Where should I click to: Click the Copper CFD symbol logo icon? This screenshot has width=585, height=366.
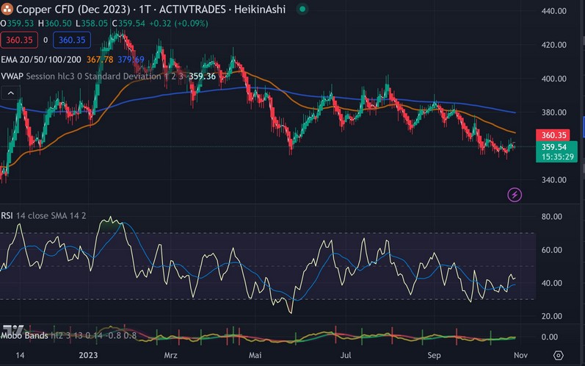point(7,9)
